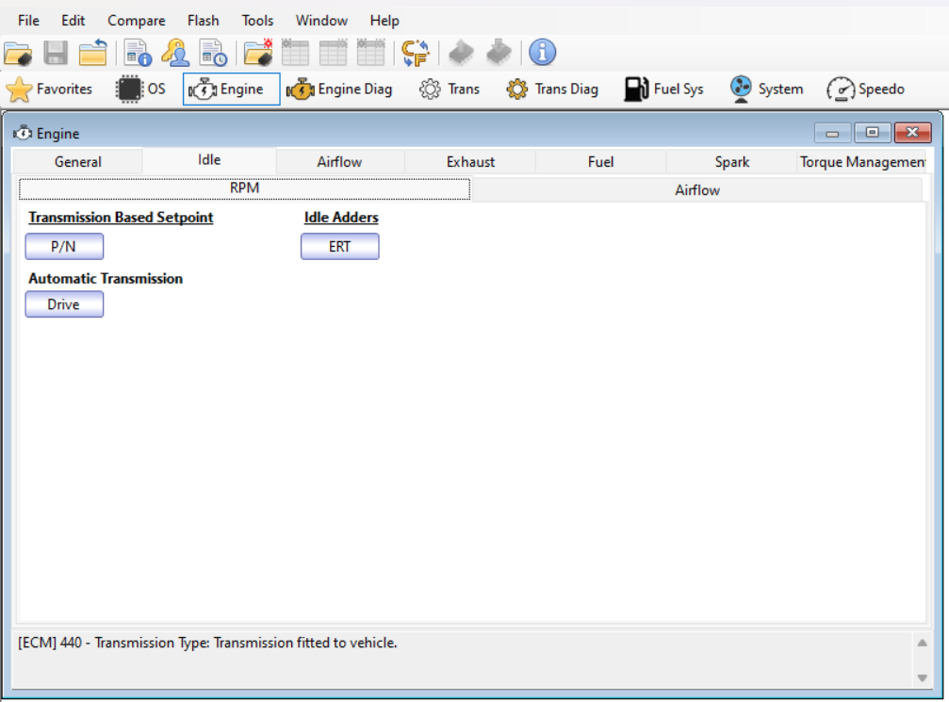Open the Speedo gauge section
The width and height of the screenshot is (949, 702).
tap(865, 90)
